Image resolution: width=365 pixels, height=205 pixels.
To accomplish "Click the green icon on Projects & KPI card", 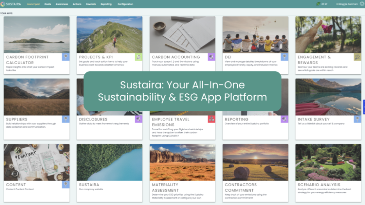I will (138, 57).
